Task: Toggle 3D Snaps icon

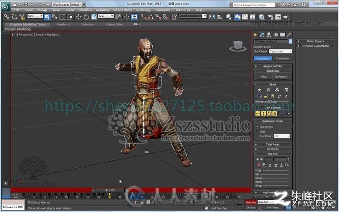Action: tap(143, 17)
